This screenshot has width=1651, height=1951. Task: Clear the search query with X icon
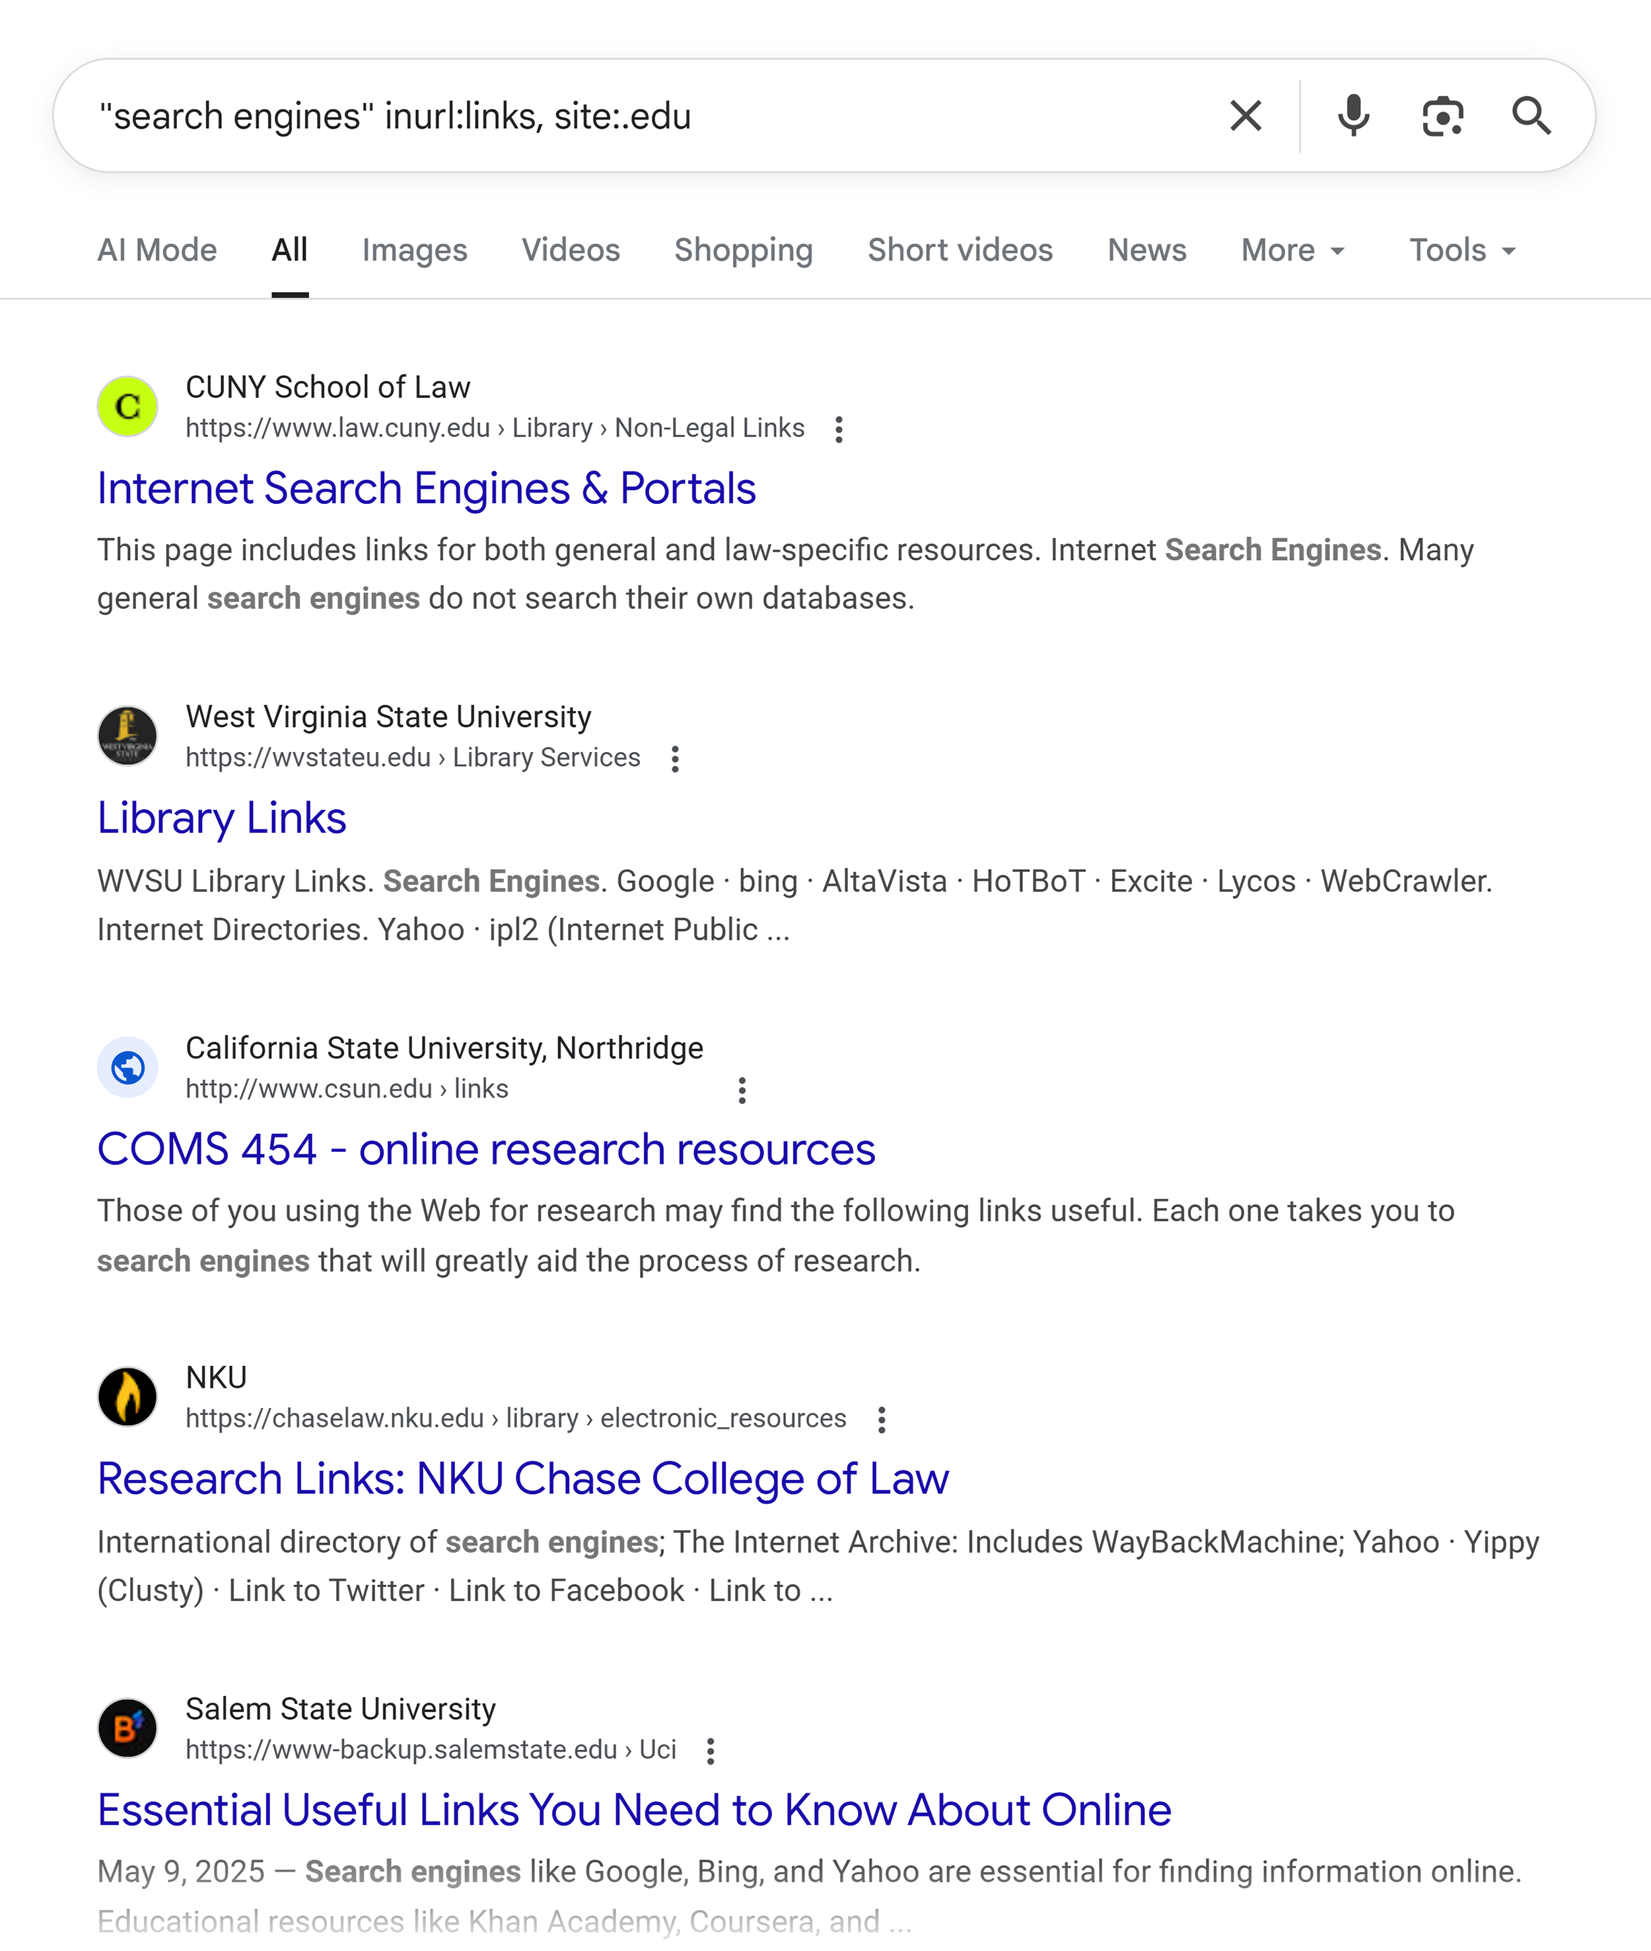[1245, 116]
